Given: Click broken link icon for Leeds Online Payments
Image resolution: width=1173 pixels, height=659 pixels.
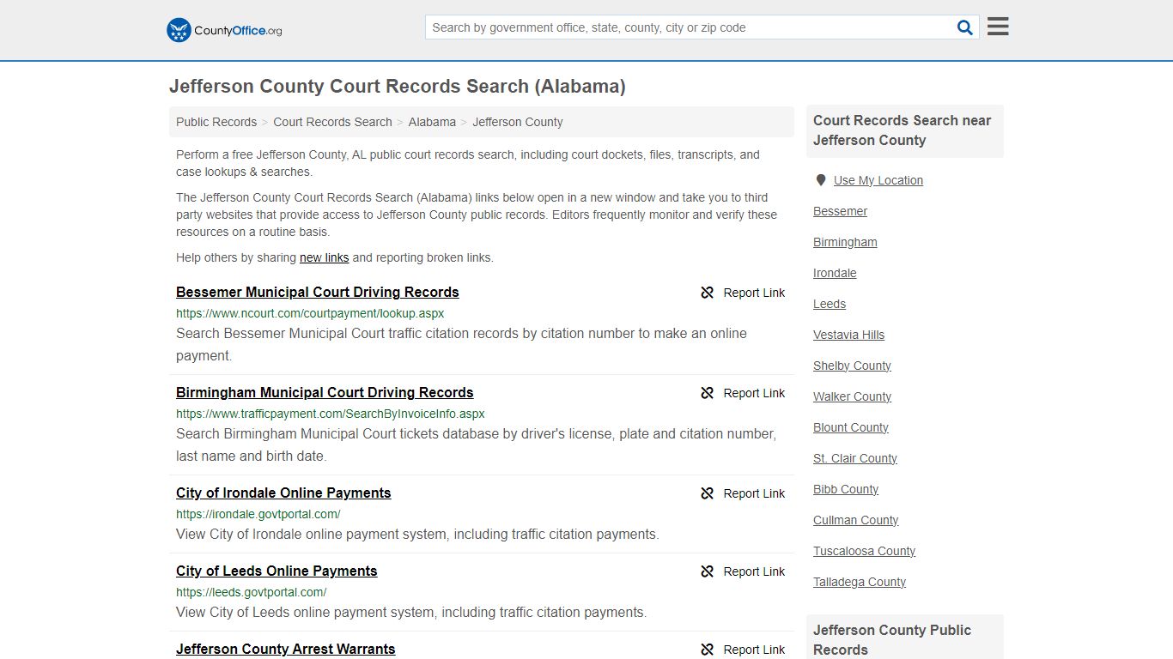Looking at the screenshot, I should tap(708, 571).
